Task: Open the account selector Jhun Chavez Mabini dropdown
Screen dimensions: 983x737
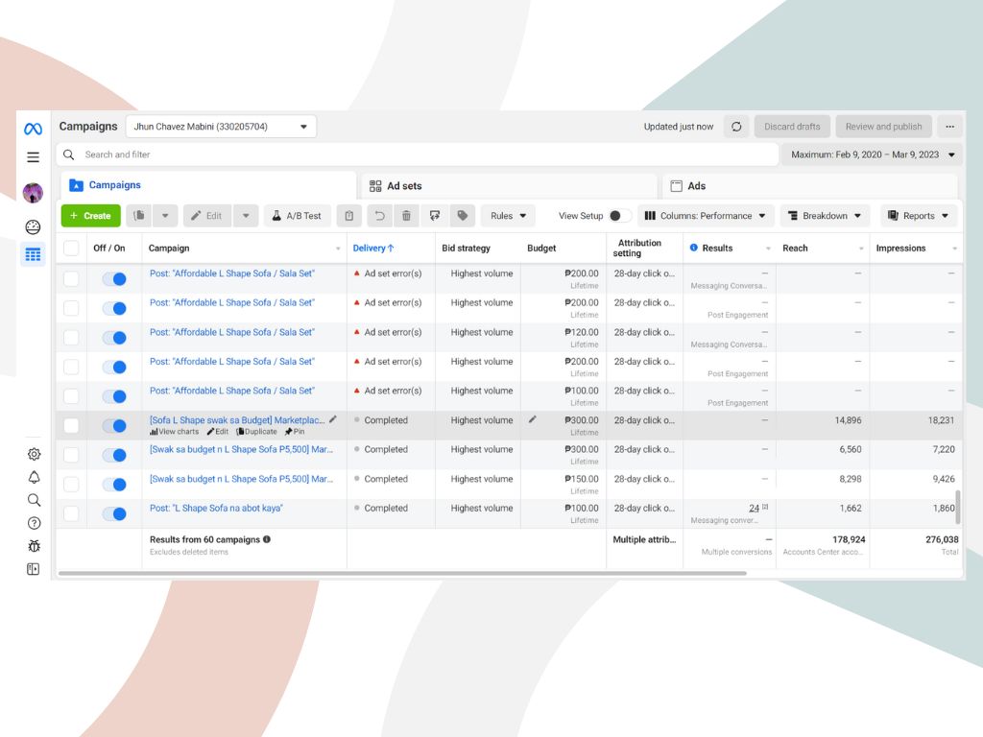Action: [x=221, y=127]
